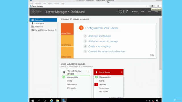Show hidden tray icons chevron

pos(147,101)
